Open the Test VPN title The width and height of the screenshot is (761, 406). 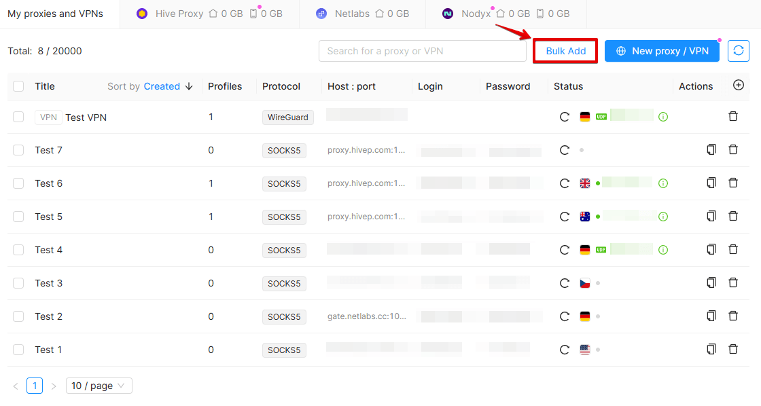click(86, 117)
